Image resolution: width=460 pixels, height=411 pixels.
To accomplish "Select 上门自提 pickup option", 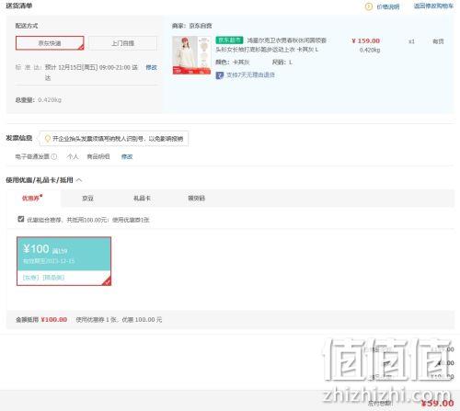I will click(x=123, y=43).
